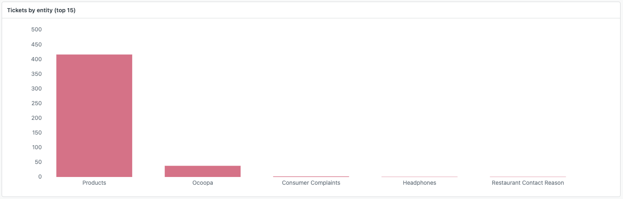The width and height of the screenshot is (623, 199).
Task: Select the Restaurant Contact Reason label
Action: click(528, 183)
